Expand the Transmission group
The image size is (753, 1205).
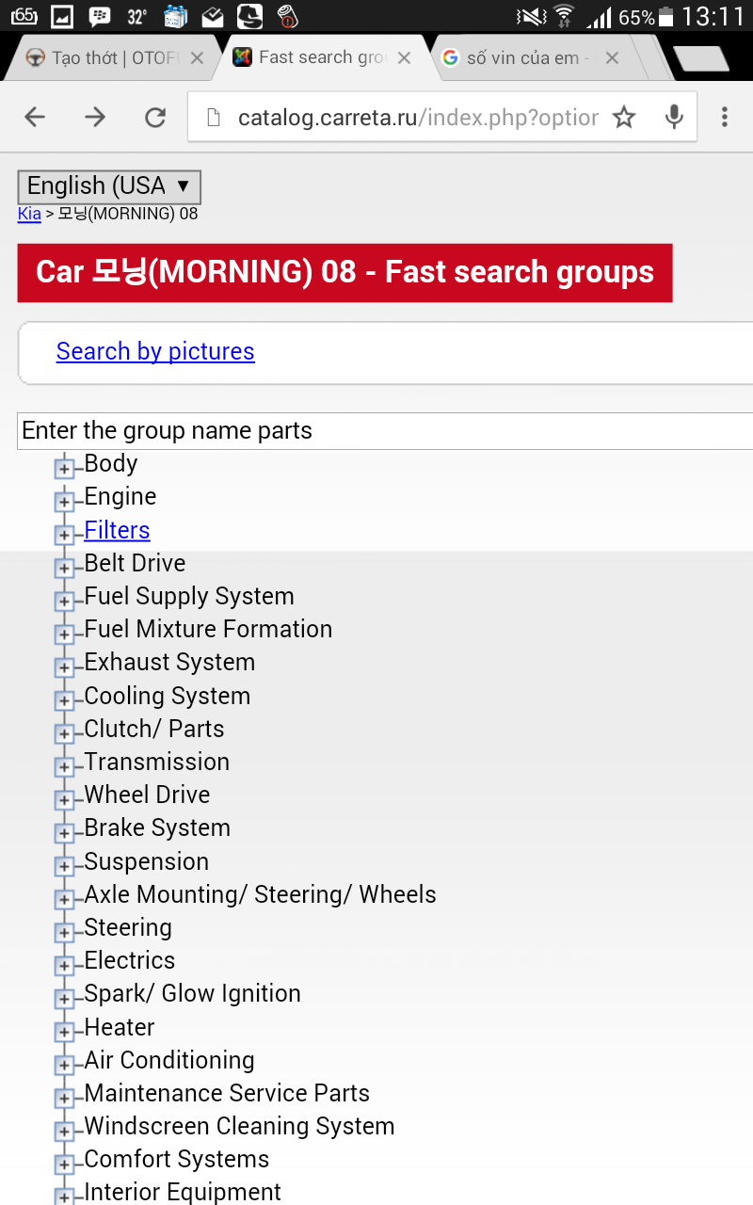click(64, 766)
